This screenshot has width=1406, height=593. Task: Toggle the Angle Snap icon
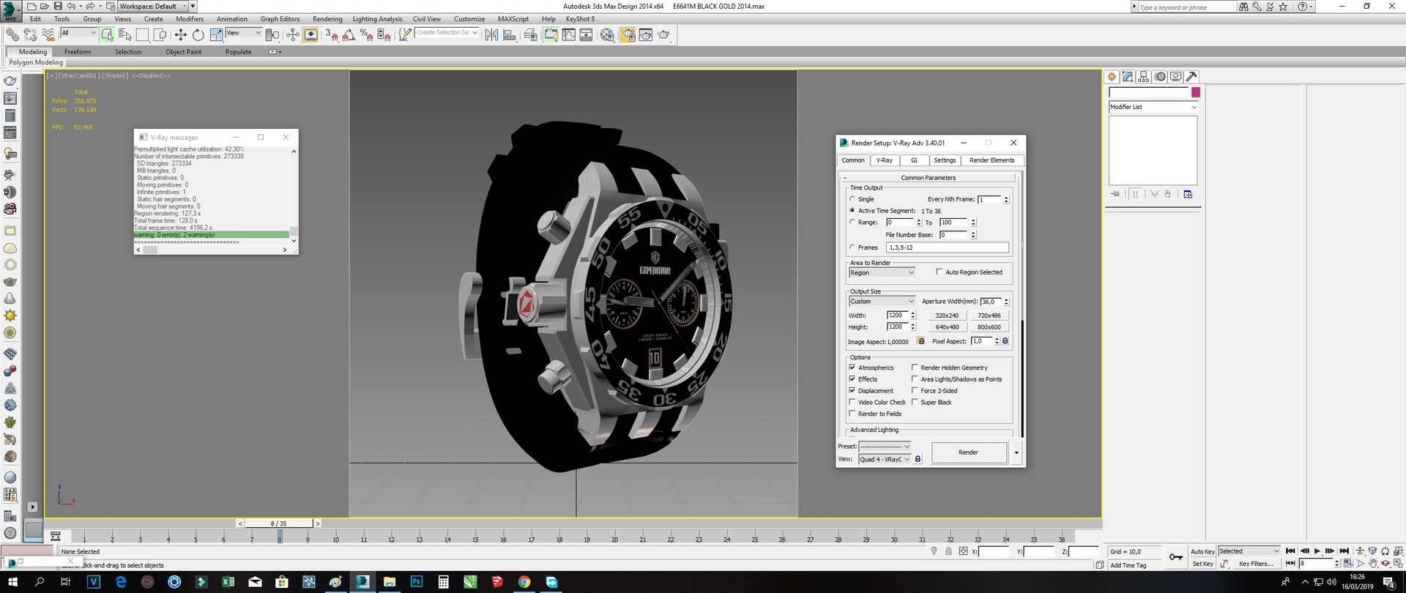click(349, 34)
